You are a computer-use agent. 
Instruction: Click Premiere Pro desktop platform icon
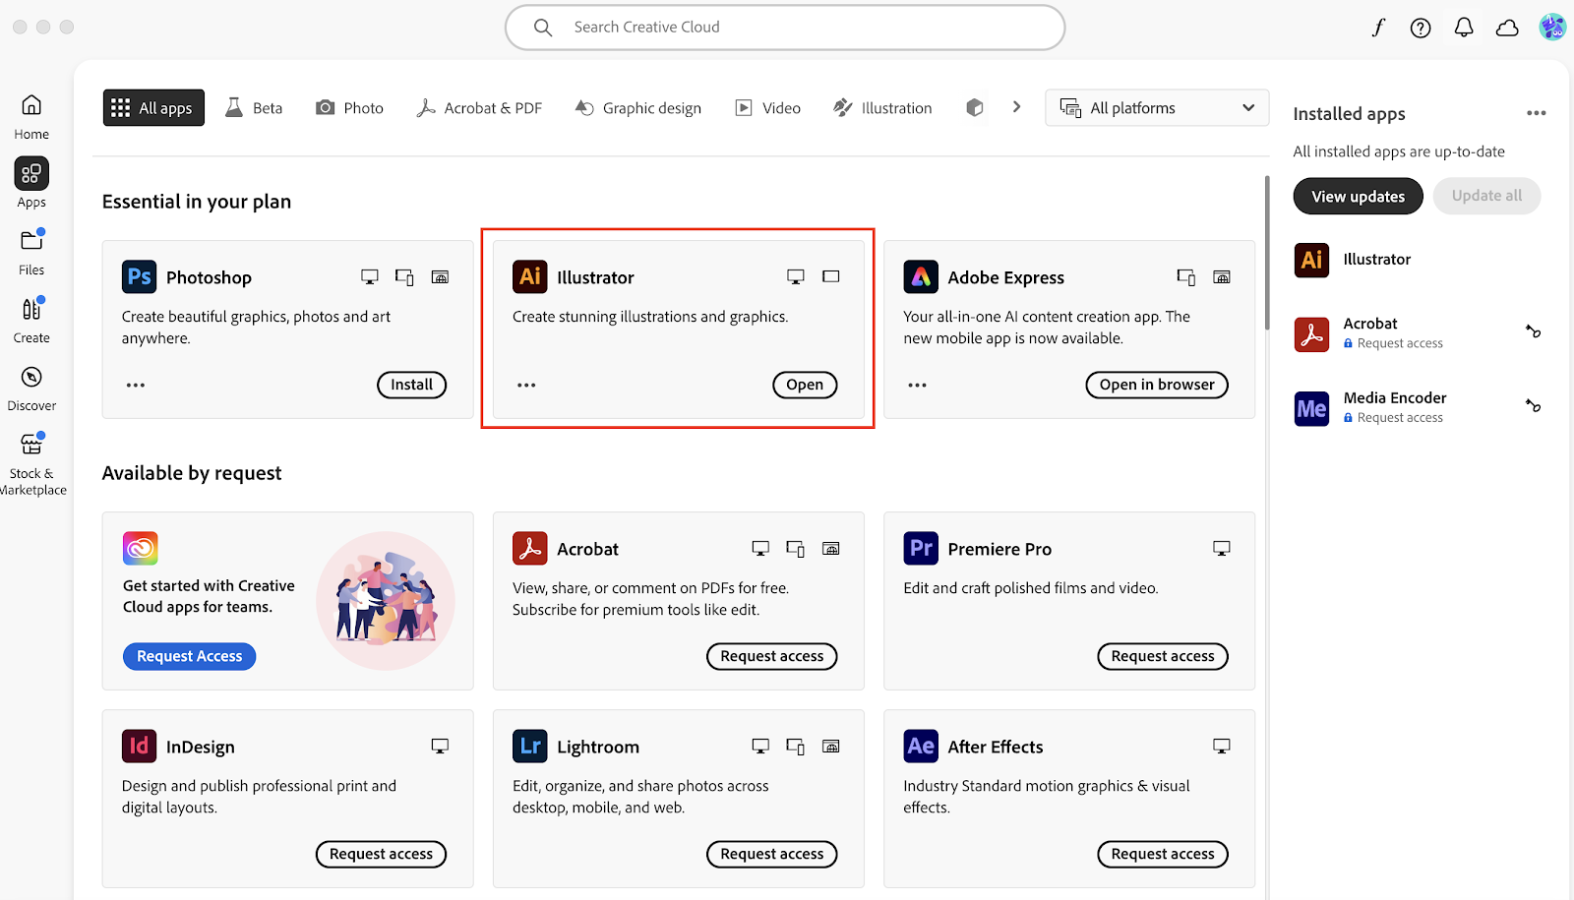pyautogui.click(x=1222, y=549)
